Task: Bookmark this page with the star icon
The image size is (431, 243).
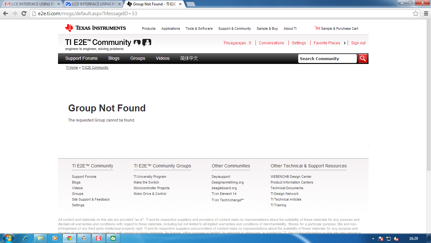Action: (415, 14)
